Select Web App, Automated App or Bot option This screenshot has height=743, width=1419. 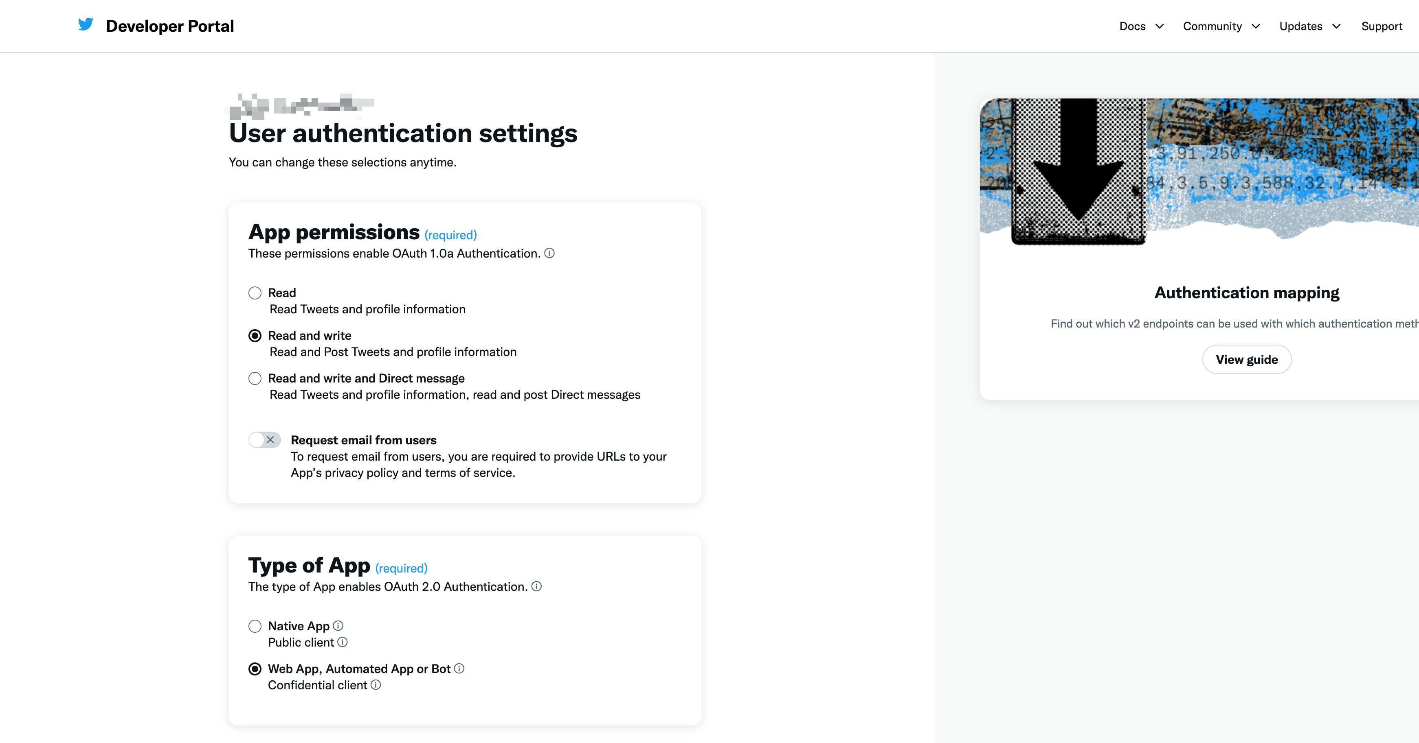[x=255, y=669]
